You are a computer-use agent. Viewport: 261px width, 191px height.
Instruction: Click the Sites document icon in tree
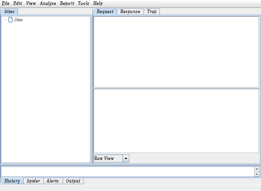click(x=10, y=20)
